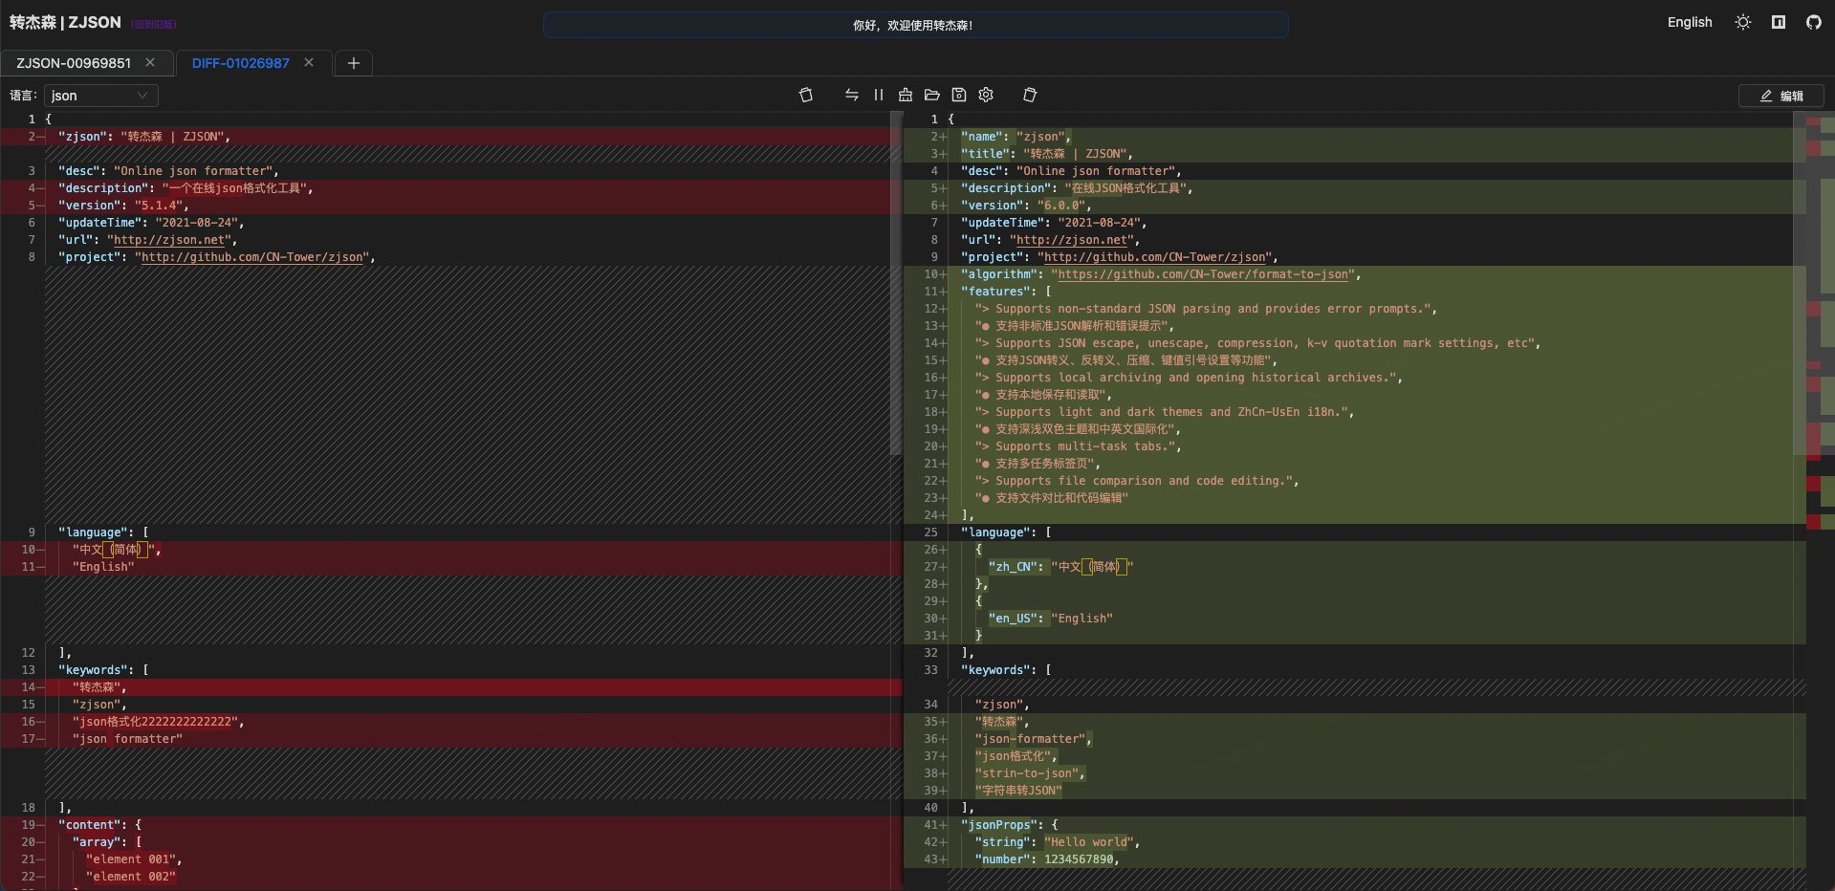Open github.com/CN-Tower/zjson link in right pane

coord(1155,257)
